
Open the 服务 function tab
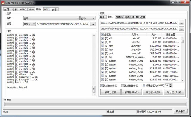pyautogui.click(x=102, y=17)
